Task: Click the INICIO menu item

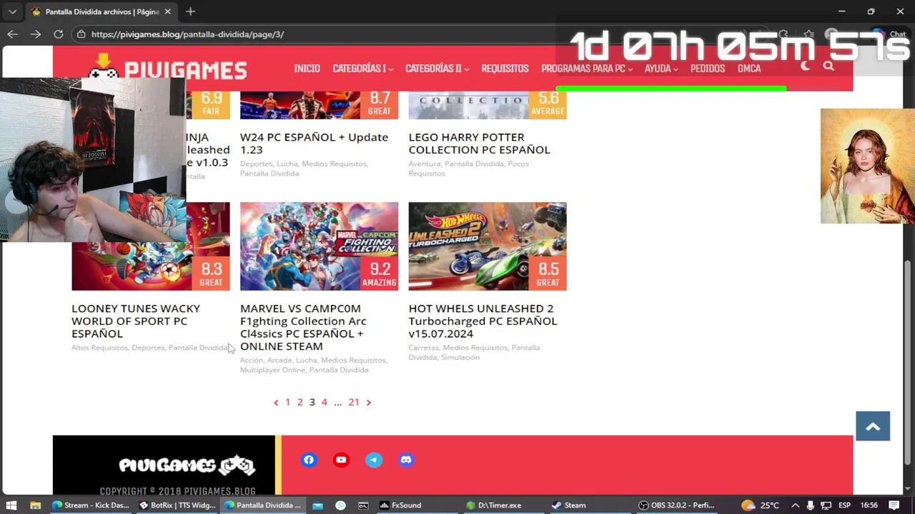Action: pyautogui.click(x=307, y=69)
